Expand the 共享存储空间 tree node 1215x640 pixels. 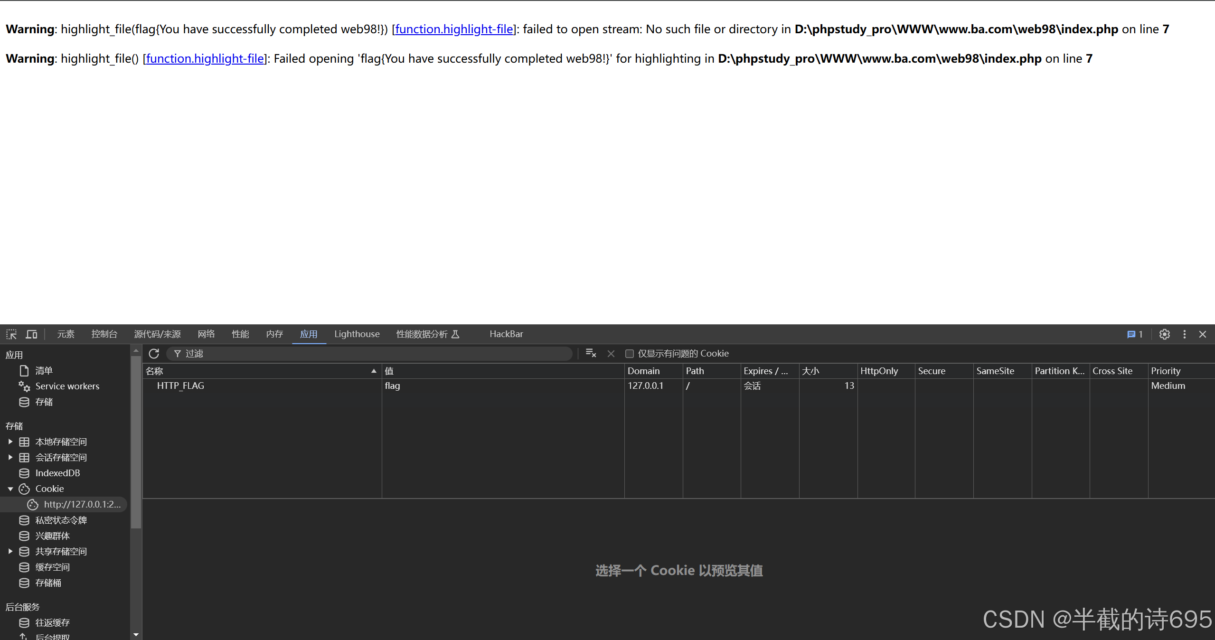[10, 552]
